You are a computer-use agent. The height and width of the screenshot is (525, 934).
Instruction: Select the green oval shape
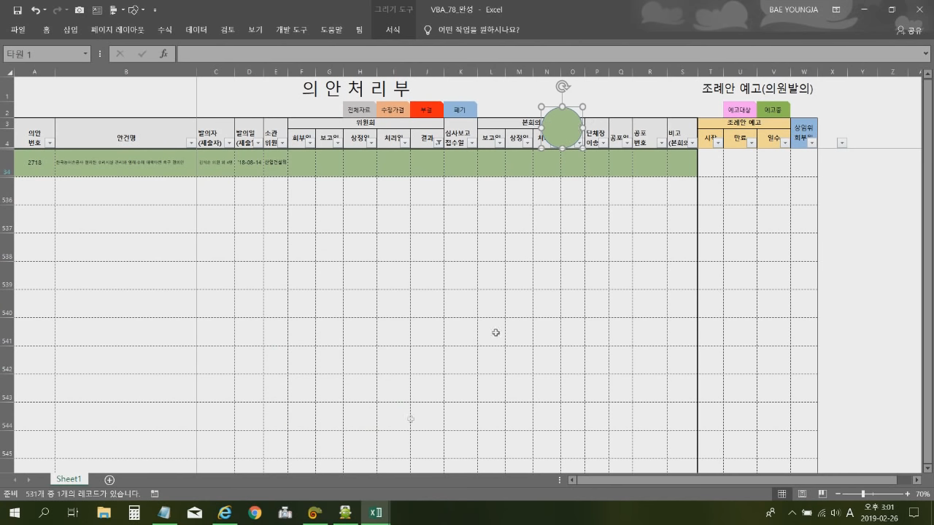[x=562, y=127]
